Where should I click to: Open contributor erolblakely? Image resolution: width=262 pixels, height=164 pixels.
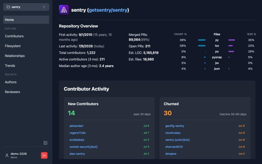click(77, 140)
